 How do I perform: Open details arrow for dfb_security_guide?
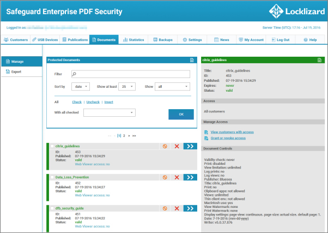point(190,208)
